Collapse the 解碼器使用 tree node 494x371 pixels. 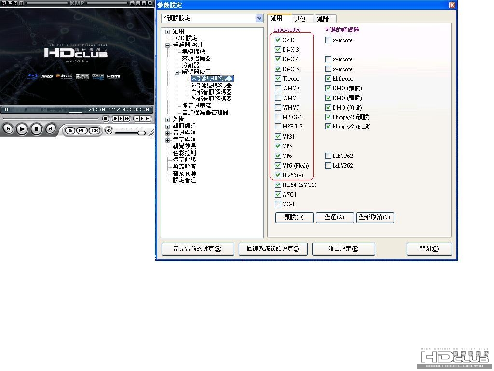click(x=177, y=72)
